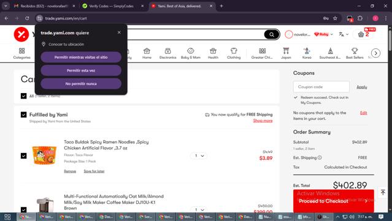The image size is (392, 221).
Task: Toggle the All items checkbox
Action: [x=23, y=96]
